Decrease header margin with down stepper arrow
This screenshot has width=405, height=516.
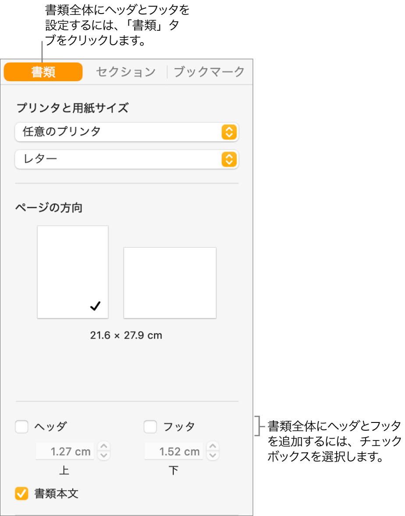104,455
